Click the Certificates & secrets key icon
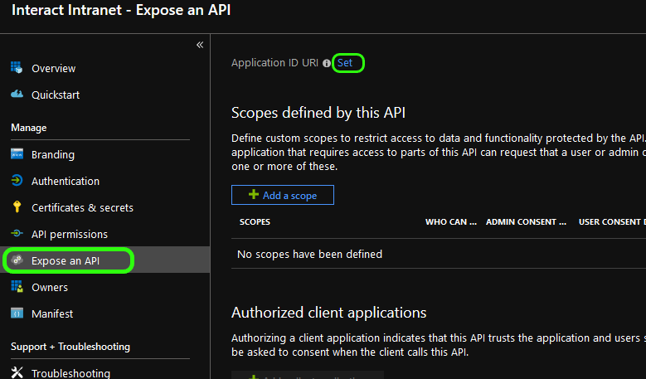Screen dimensions: 646x379 tap(17, 207)
